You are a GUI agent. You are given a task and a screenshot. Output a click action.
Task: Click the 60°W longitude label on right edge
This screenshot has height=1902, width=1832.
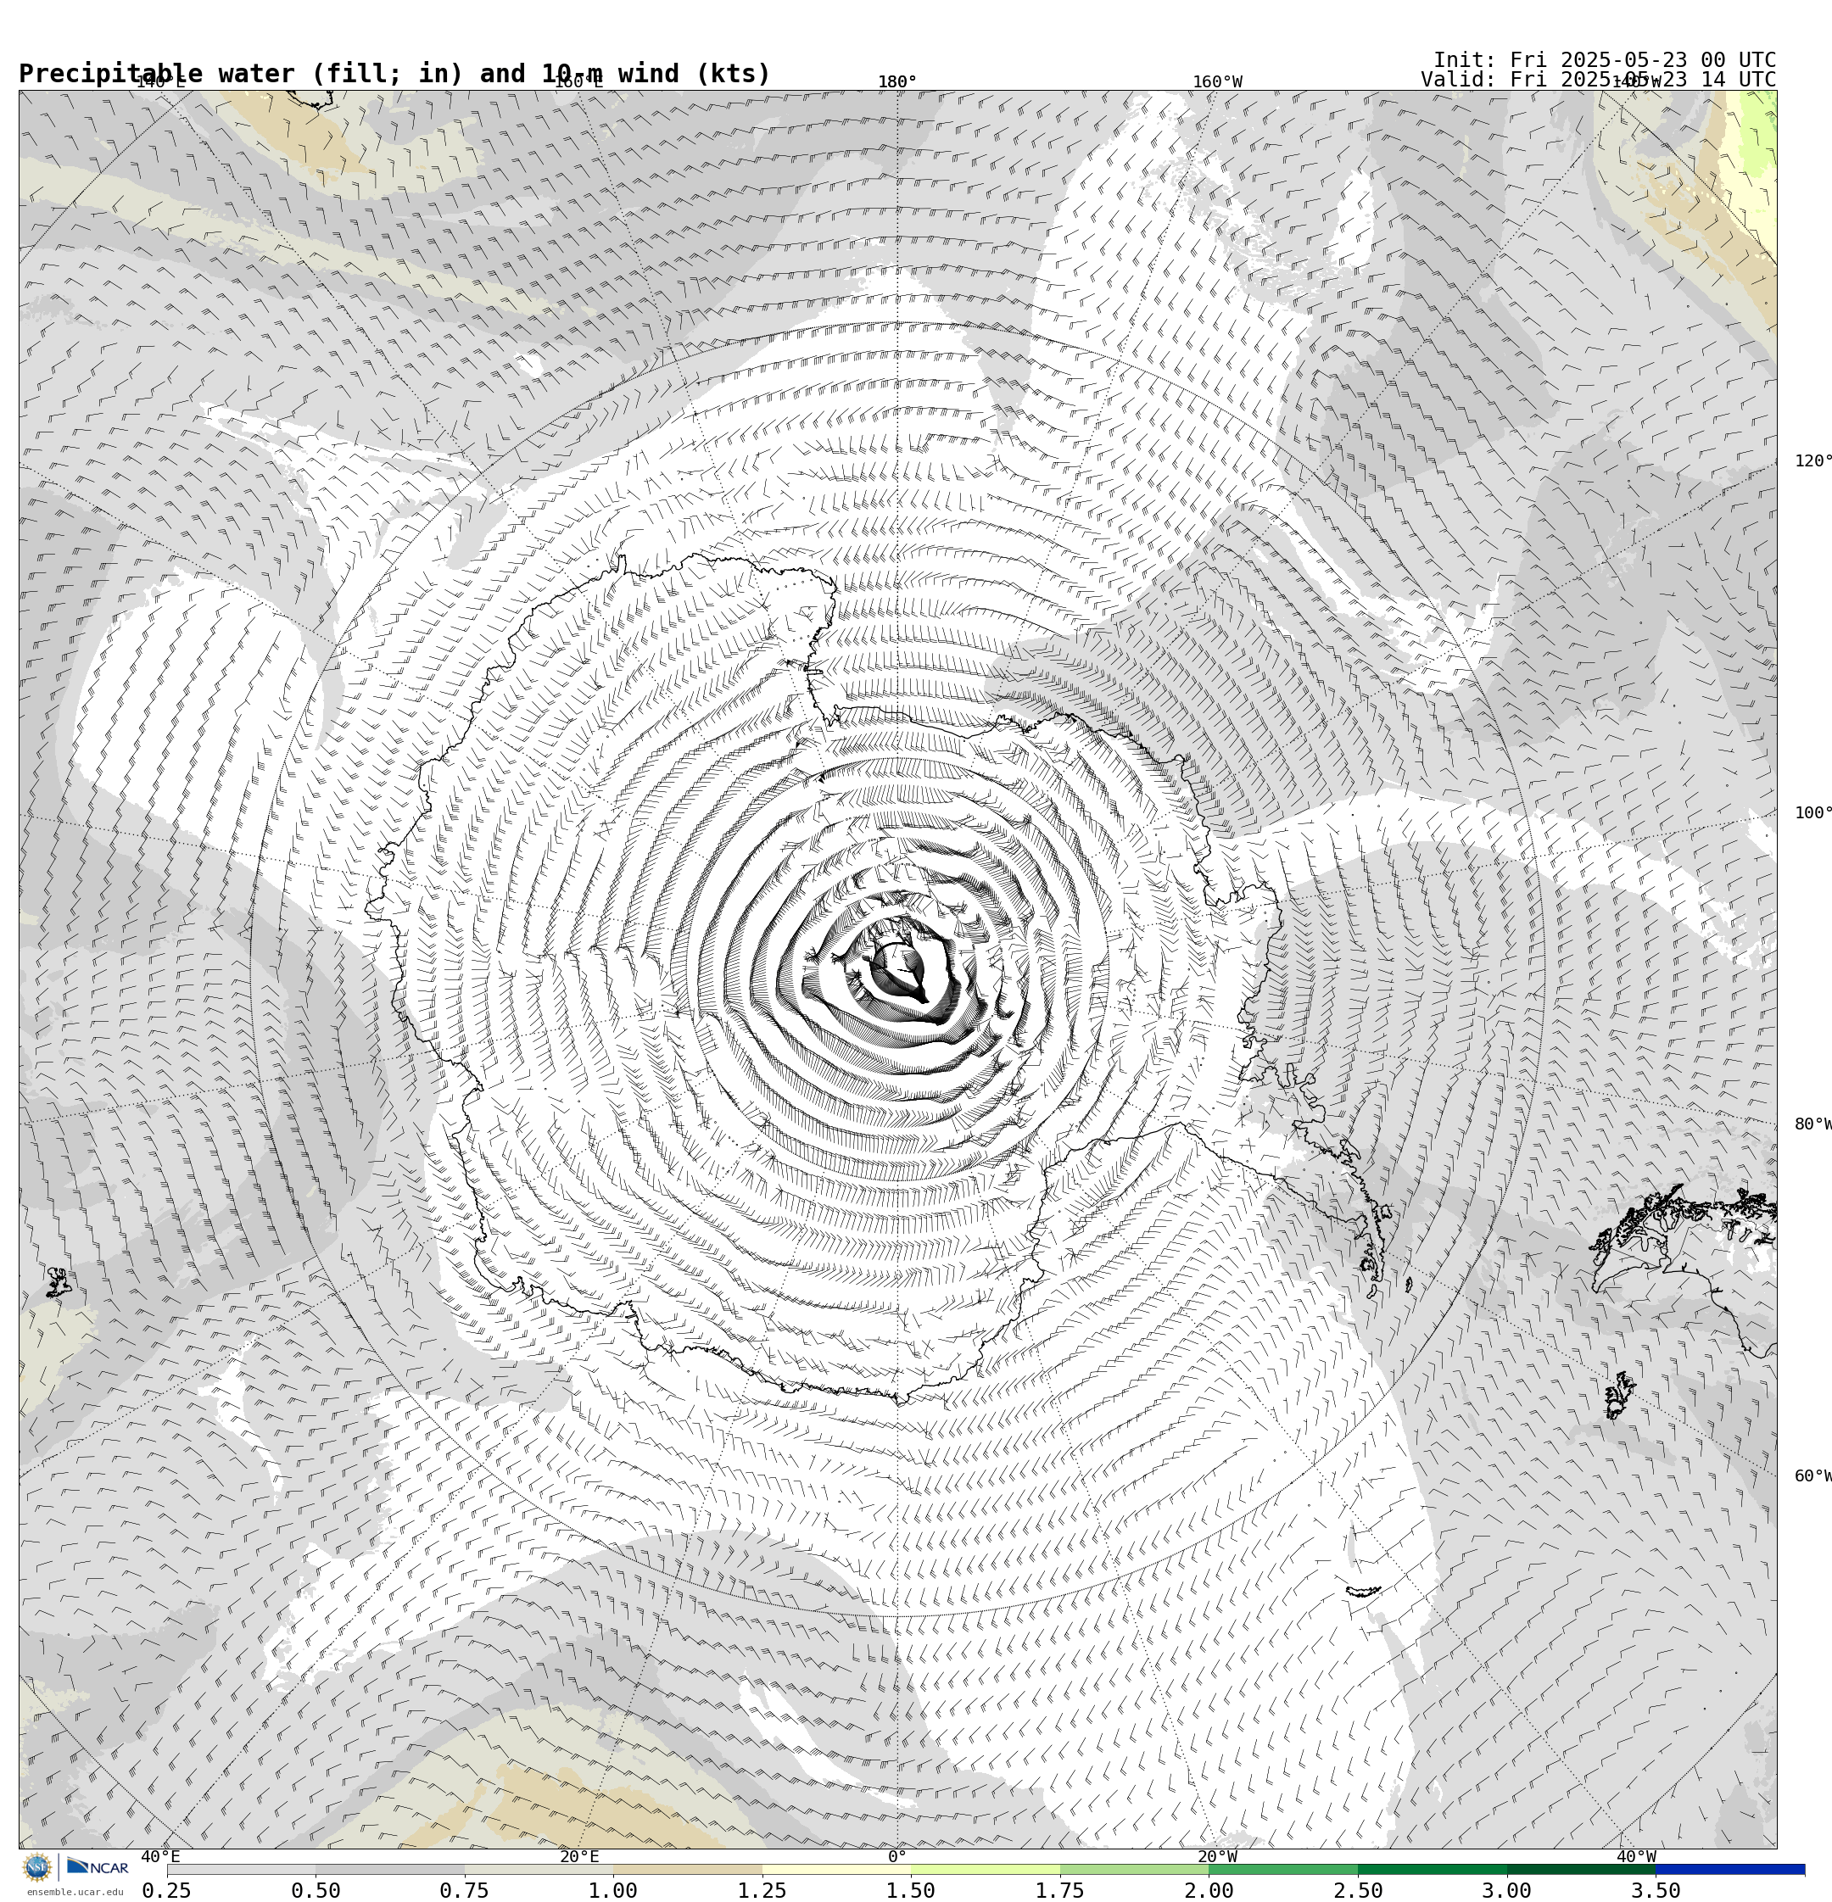pos(1812,1476)
